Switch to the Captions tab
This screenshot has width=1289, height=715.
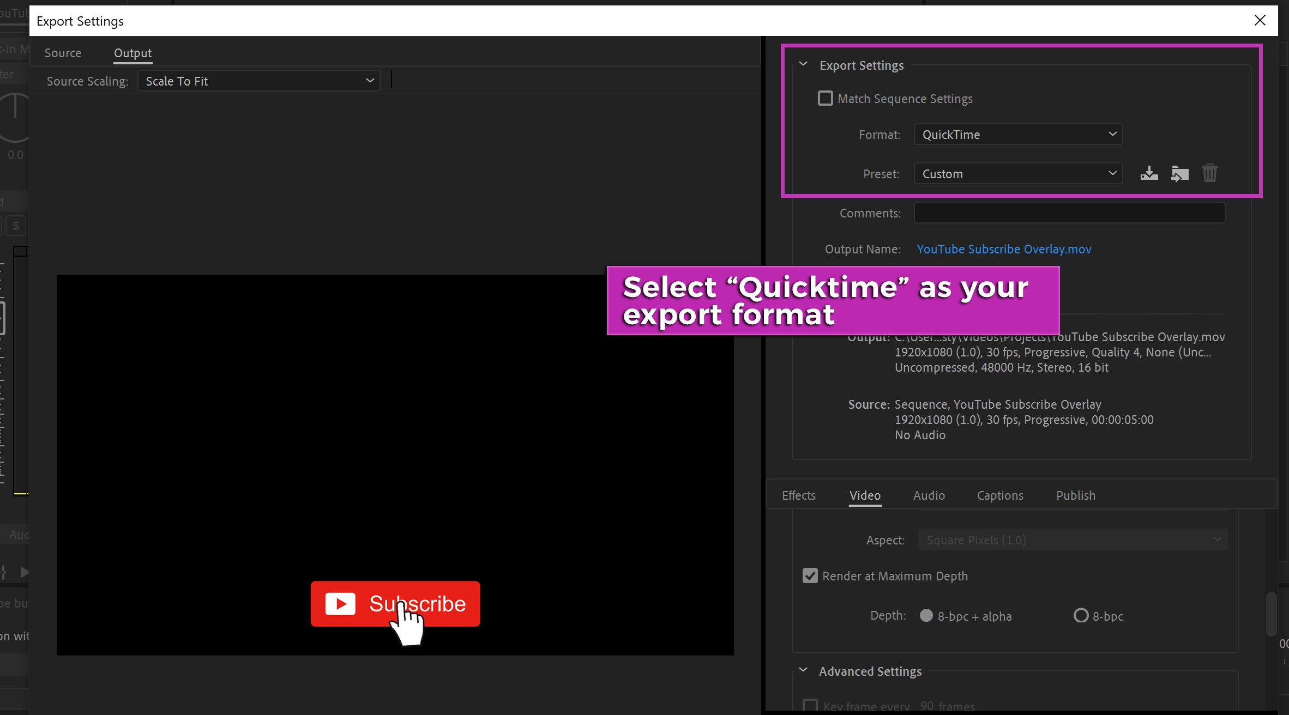click(x=1000, y=495)
